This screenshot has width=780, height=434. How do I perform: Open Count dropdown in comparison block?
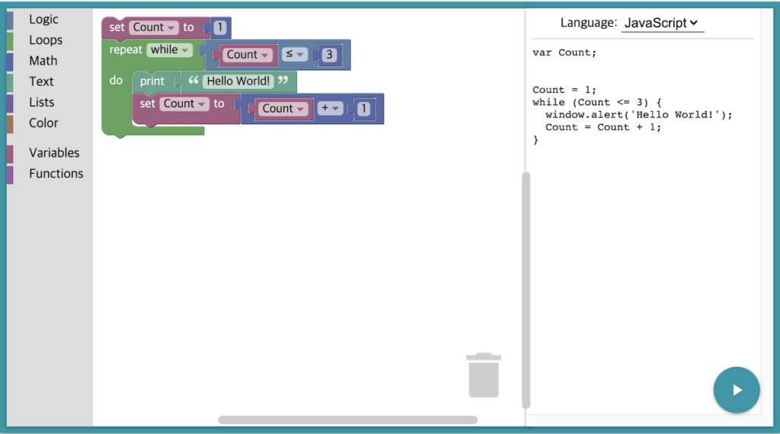pos(248,55)
